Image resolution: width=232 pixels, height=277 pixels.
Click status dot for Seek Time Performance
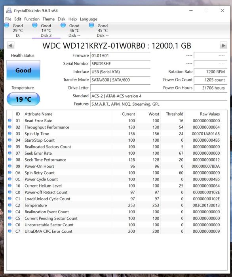pos(10,159)
